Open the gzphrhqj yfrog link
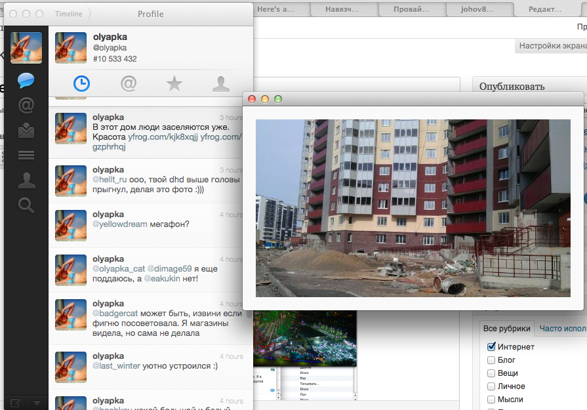This screenshot has height=410, width=587. [109, 147]
